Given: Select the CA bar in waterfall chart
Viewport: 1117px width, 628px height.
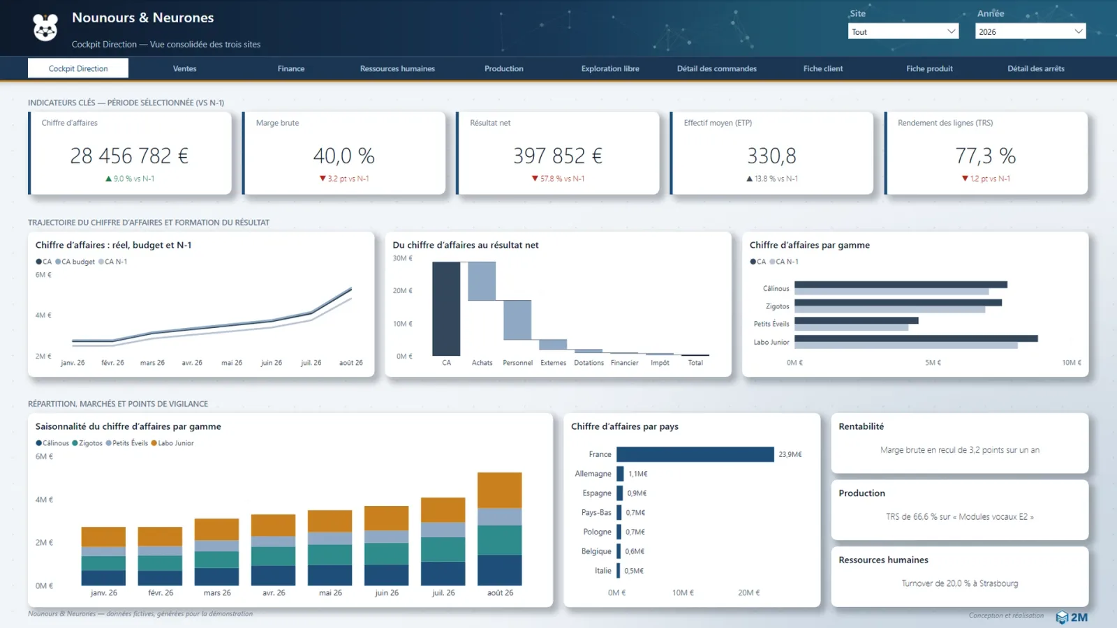Looking at the screenshot, I should pyautogui.click(x=446, y=309).
